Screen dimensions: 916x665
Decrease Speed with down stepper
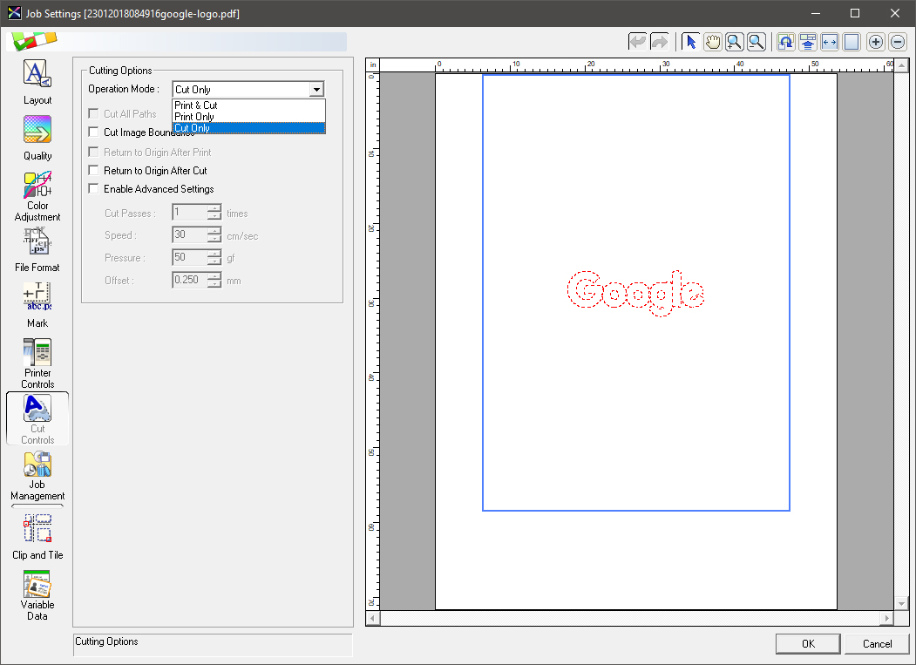pos(214,239)
